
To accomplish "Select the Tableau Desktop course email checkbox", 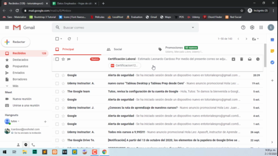I will pyautogui.click(x=57, y=84).
